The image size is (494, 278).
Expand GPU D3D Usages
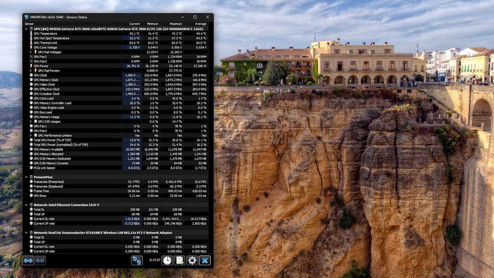tap(30, 121)
